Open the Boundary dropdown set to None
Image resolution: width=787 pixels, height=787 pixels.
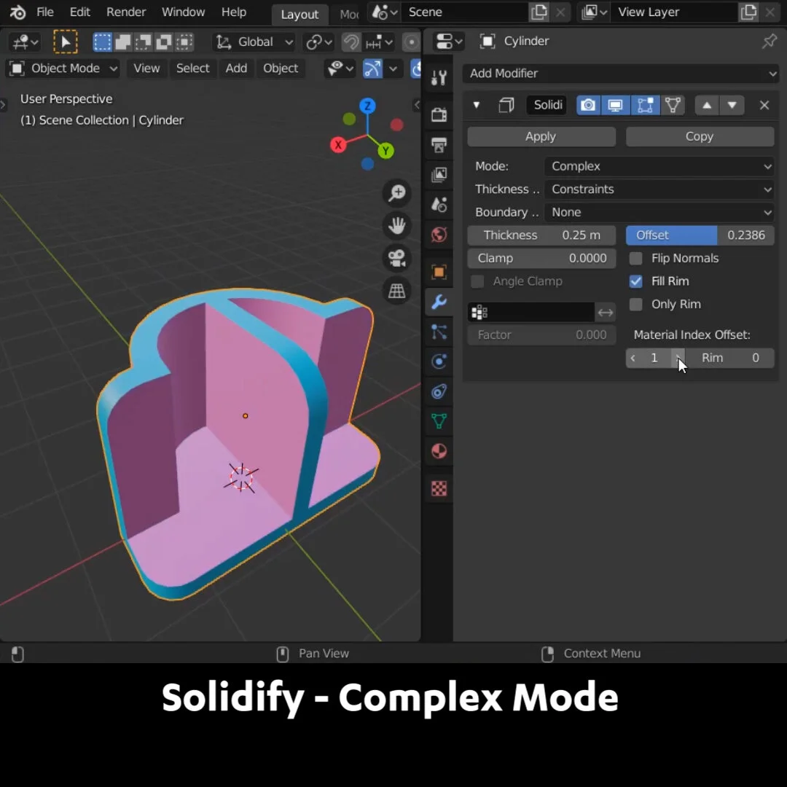tap(658, 212)
